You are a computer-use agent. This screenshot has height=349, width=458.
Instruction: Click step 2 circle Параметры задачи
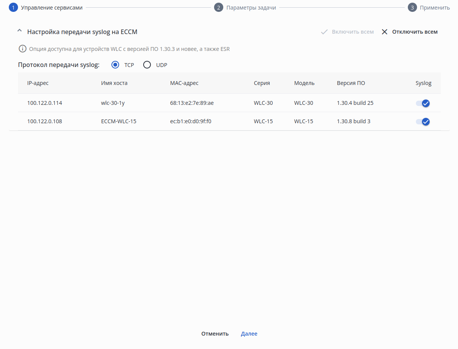click(219, 7)
